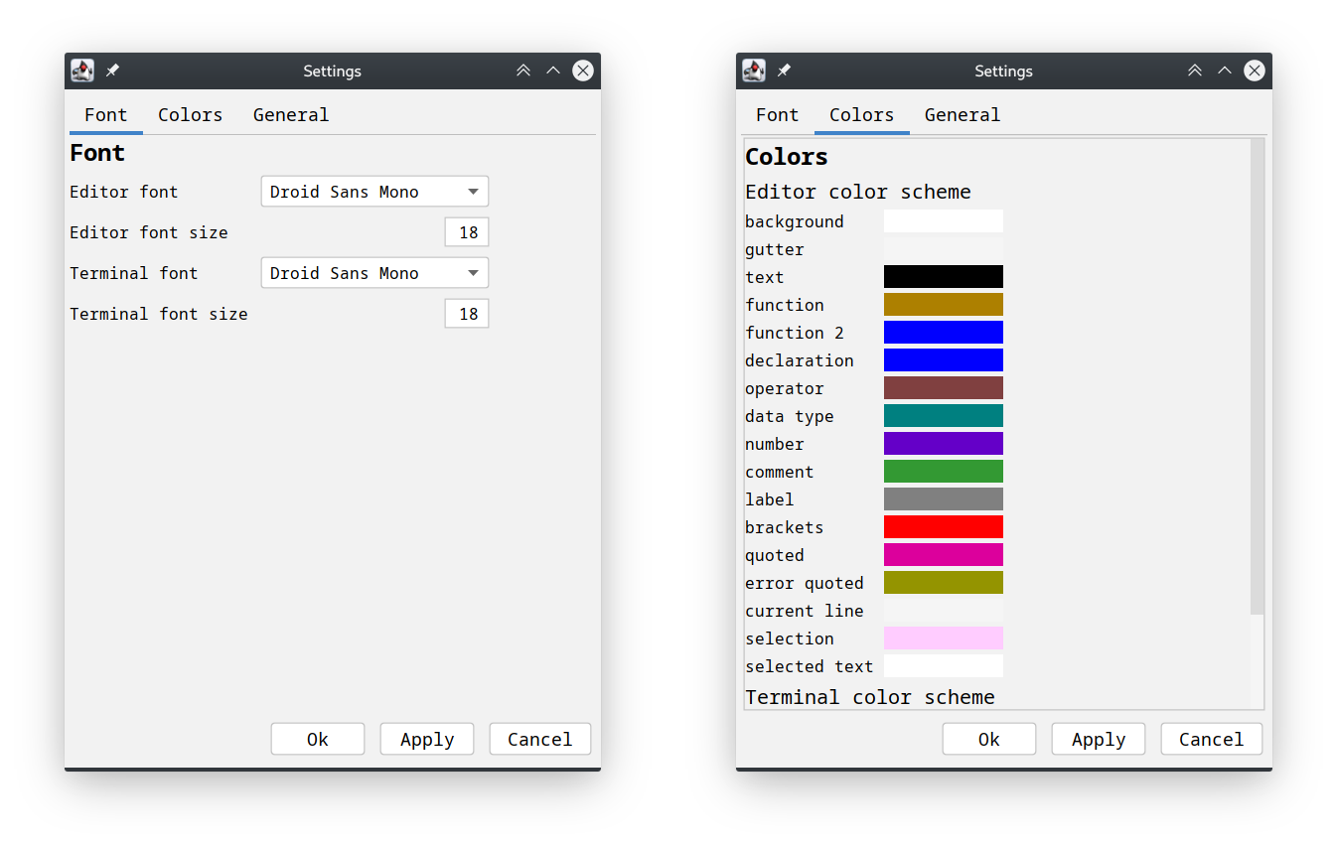Change the black text color swatch
The image size is (1334, 850).
[x=944, y=277]
